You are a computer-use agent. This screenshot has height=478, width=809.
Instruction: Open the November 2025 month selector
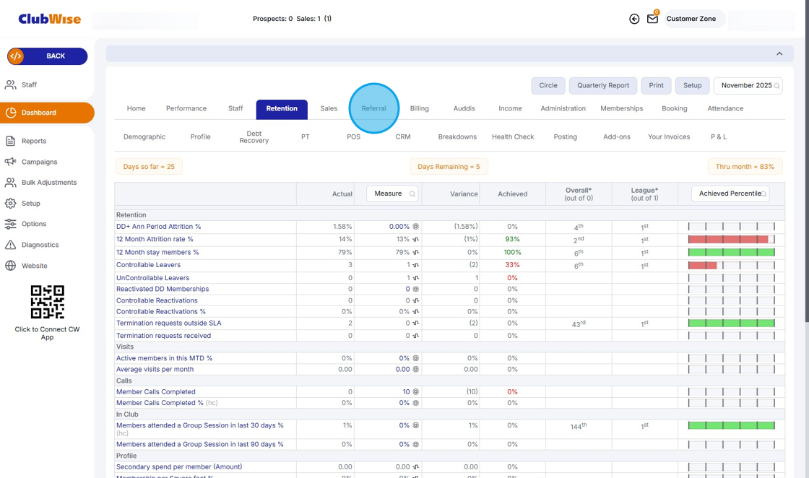pyautogui.click(x=748, y=86)
